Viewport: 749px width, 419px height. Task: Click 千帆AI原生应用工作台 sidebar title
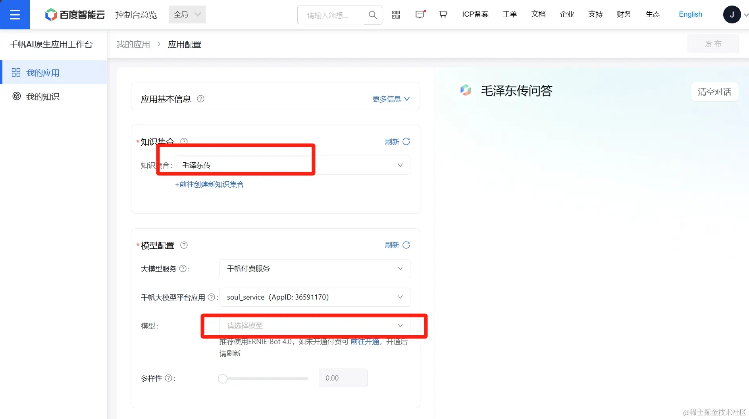(51, 44)
